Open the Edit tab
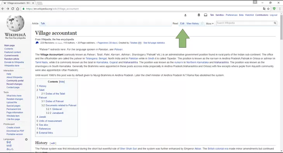Screen dimensions: 283x153 [182, 23]
